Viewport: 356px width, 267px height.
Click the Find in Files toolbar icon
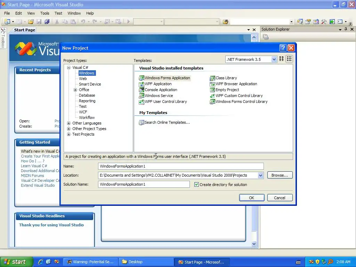225,22
